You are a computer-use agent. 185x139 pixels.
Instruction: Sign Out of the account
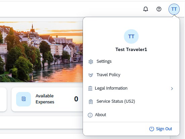(160, 129)
